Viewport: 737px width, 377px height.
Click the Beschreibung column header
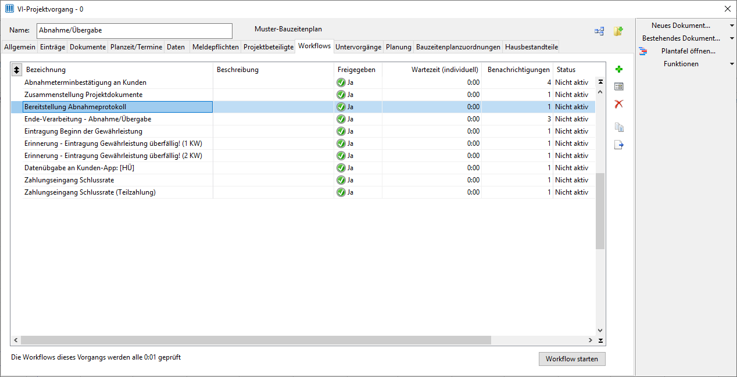point(273,70)
